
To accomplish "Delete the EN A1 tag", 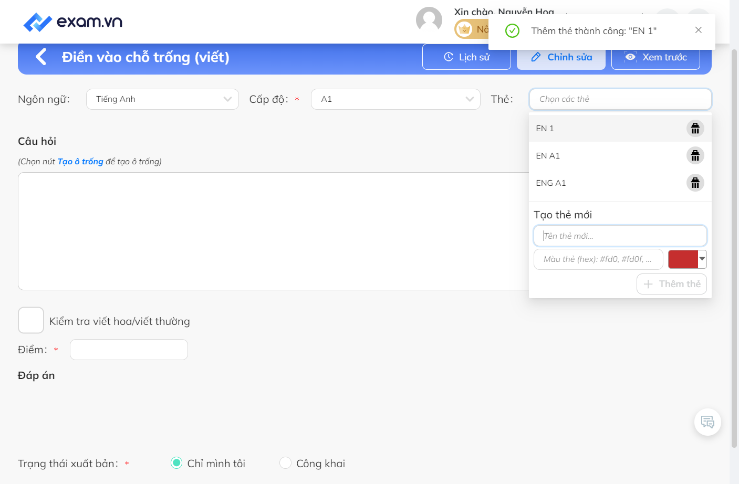I will tap(695, 155).
